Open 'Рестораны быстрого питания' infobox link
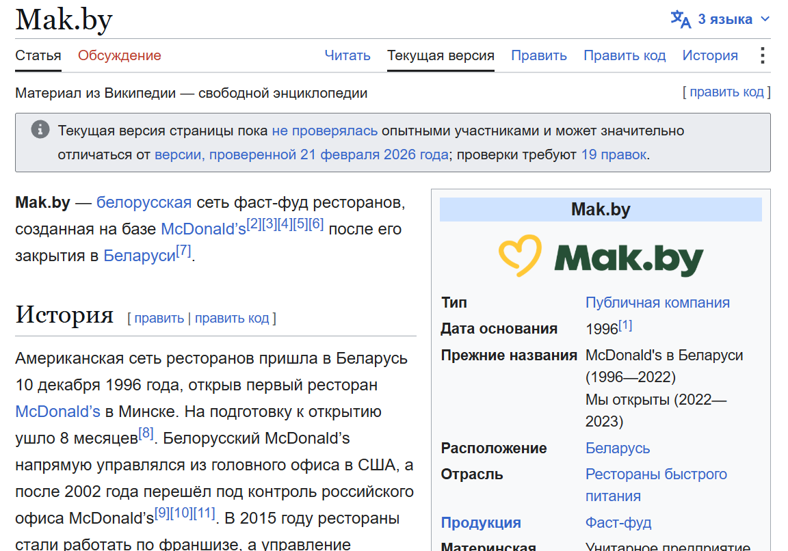Image resolution: width=788 pixels, height=551 pixels. point(657,485)
